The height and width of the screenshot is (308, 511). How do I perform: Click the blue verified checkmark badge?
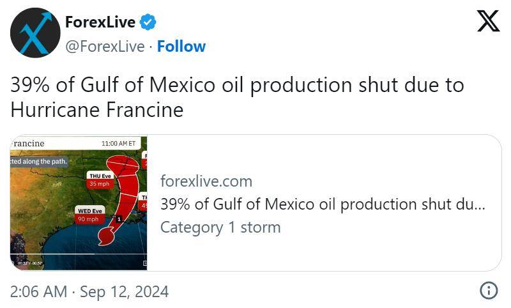(x=148, y=22)
